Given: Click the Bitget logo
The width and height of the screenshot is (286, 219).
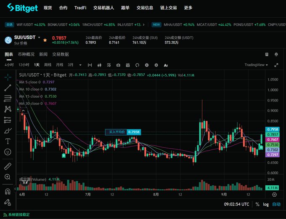Looking at the screenshot, I should tap(22, 8).
